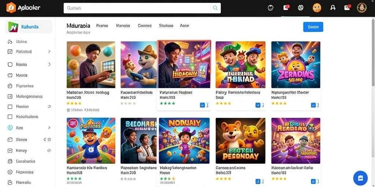This screenshot has height=187, width=375.
Task: Open the mail icon with red dot
Action: [x=347, y=8]
